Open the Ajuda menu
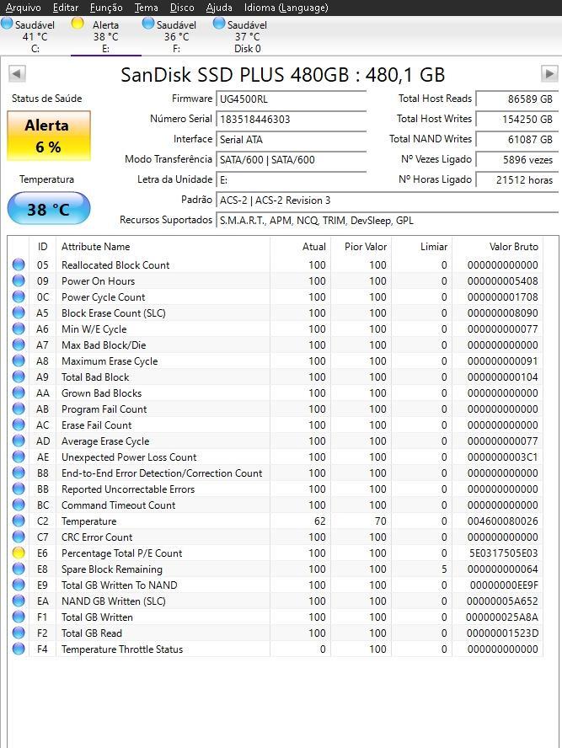 (x=219, y=8)
